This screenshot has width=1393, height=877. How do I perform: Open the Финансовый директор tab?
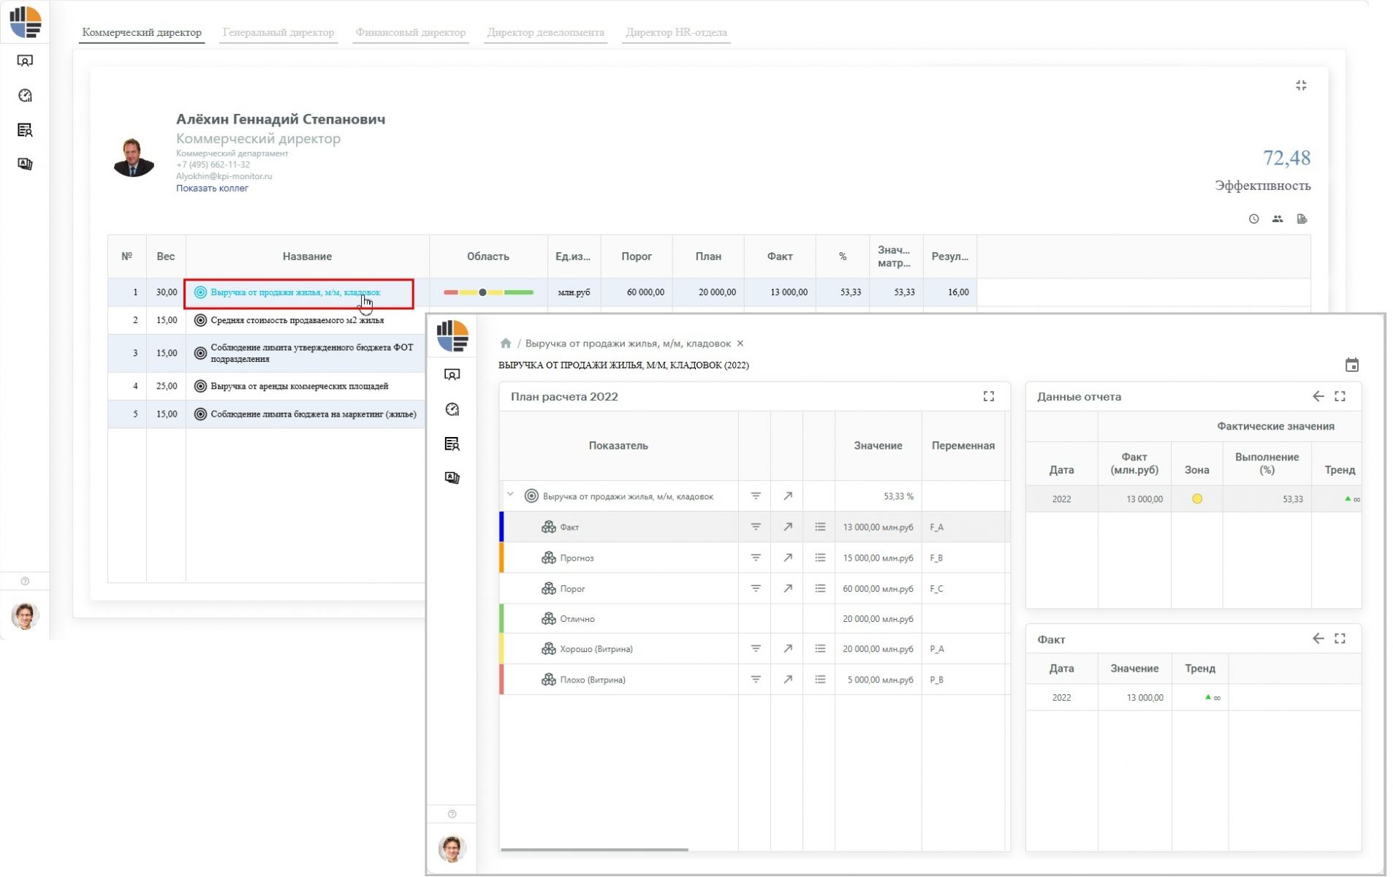pos(410,32)
